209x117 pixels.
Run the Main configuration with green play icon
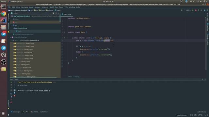click(193, 10)
